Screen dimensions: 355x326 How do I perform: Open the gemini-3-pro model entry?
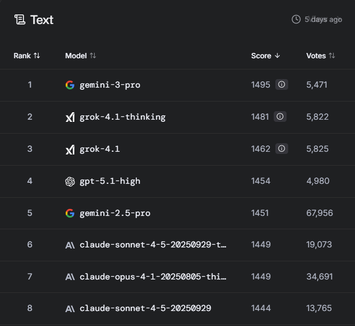[x=110, y=85]
